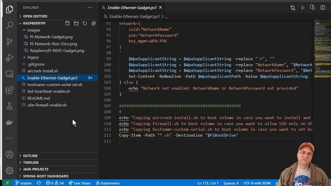Open led-heartbeat-enable.sh file
This screenshot has height=186, width=331.
[49, 91]
